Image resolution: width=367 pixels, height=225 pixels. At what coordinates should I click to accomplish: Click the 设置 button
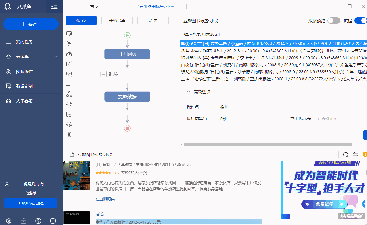pyautogui.click(x=153, y=21)
